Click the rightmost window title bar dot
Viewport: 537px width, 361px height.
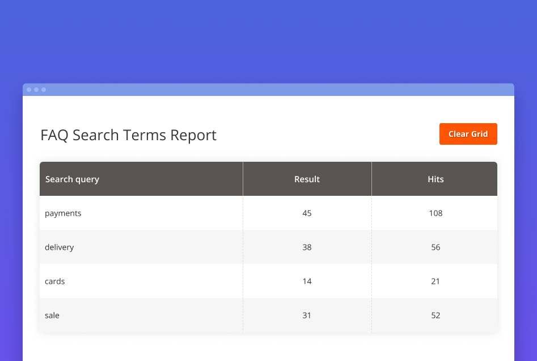(44, 90)
